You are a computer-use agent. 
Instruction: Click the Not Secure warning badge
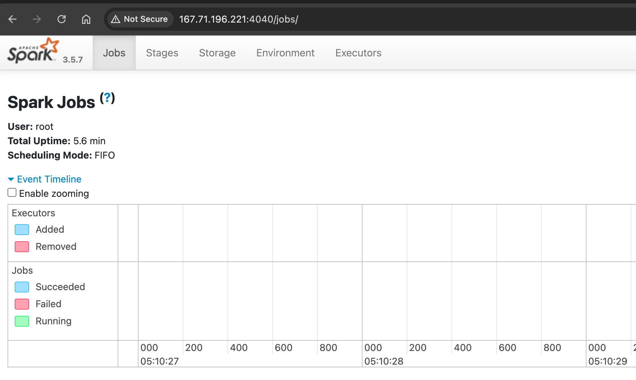coord(140,19)
